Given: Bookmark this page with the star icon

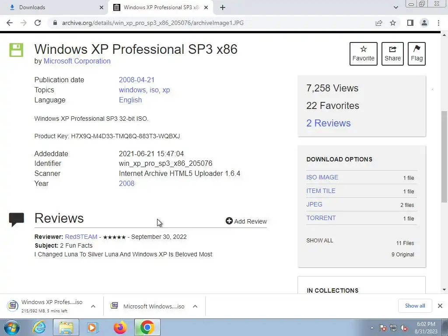Looking at the screenshot, I should point(393,23).
